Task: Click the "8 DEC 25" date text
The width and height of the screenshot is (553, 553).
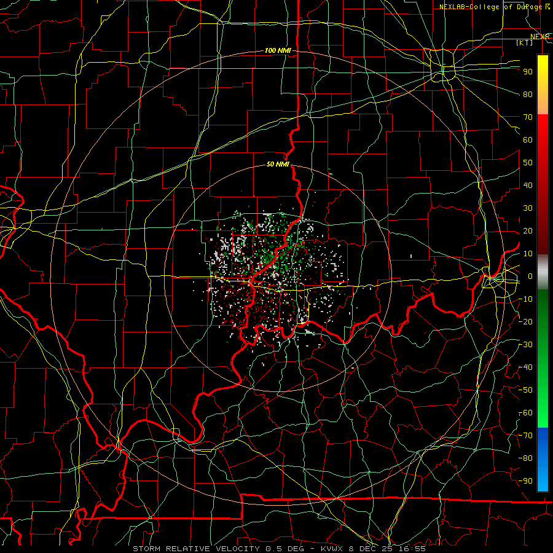Action: click(372, 549)
